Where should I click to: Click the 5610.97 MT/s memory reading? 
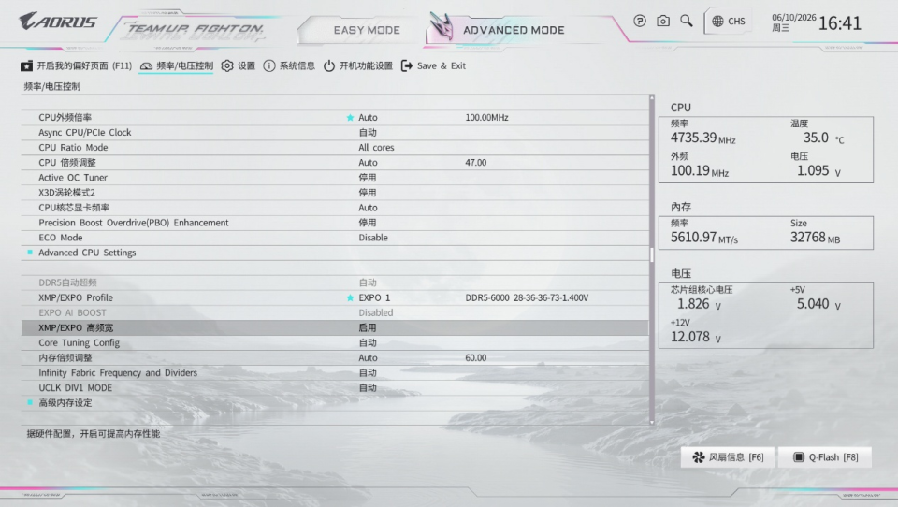[x=703, y=238]
